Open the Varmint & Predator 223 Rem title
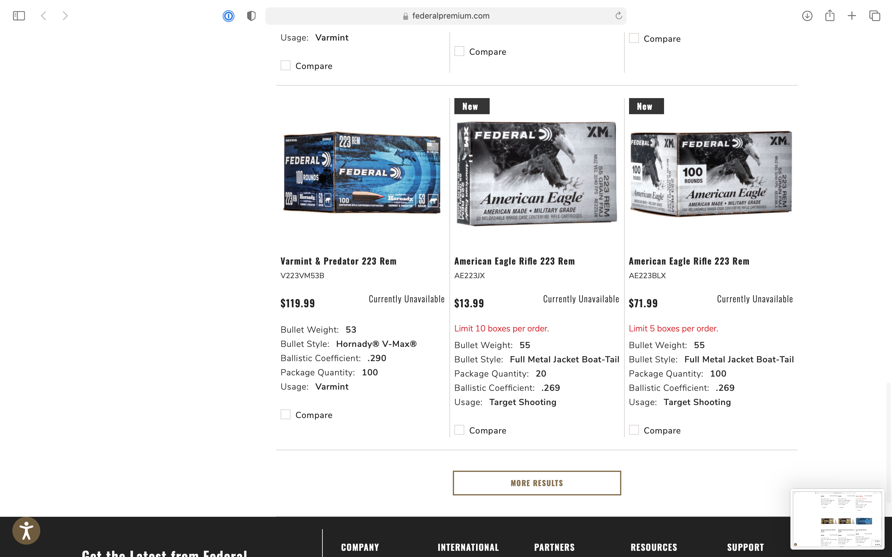The width and height of the screenshot is (892, 557). 338,261
